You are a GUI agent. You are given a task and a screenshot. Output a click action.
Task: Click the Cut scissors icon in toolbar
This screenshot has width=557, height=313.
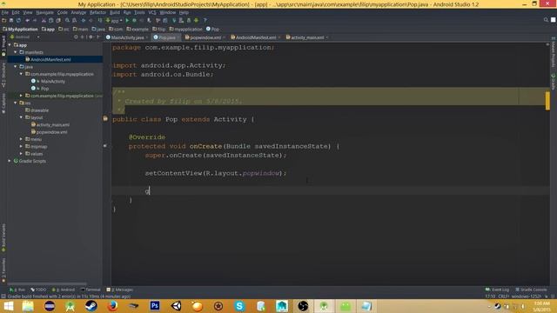(x=44, y=21)
